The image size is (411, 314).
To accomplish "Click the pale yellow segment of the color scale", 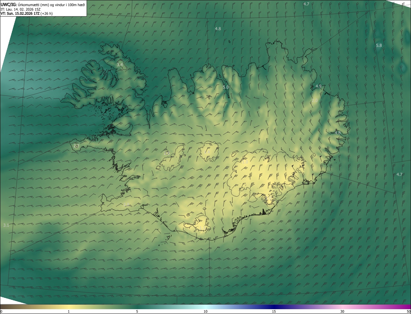I will 69,307.
